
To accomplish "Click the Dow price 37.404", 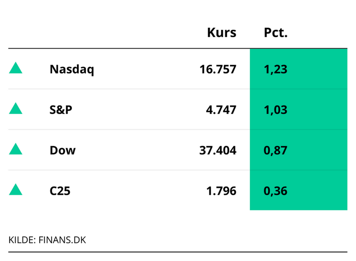I will pyautogui.click(x=218, y=150).
